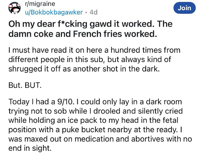Screen dimensions: 204x157
Task: Click the words "dark room" in the post
Action: pos(162,102)
